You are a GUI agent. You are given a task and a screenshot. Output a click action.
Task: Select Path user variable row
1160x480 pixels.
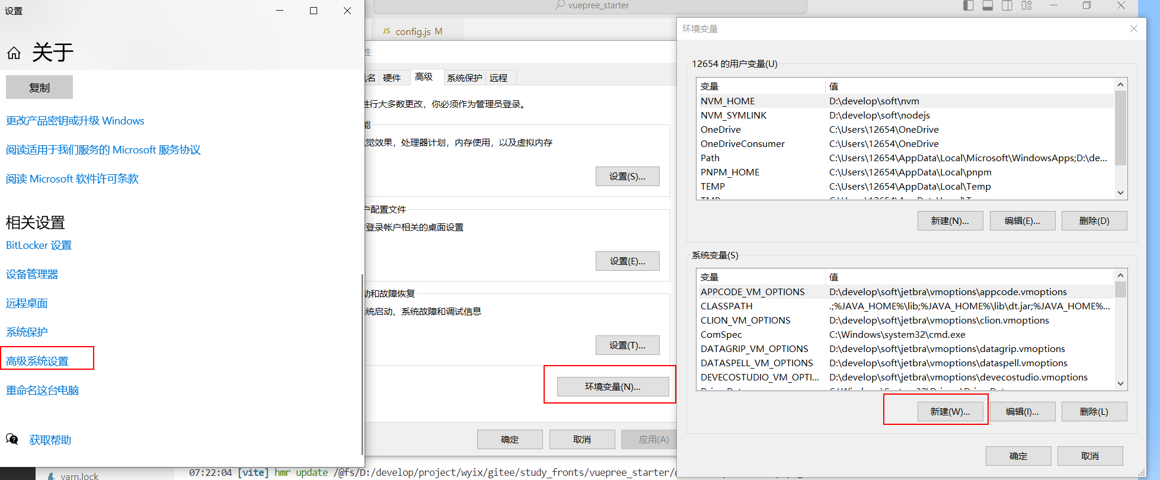click(x=906, y=158)
